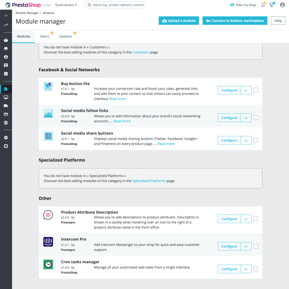Open Catalog store icon in sidebar
The image size is (289, 289).
[x=6, y=49]
